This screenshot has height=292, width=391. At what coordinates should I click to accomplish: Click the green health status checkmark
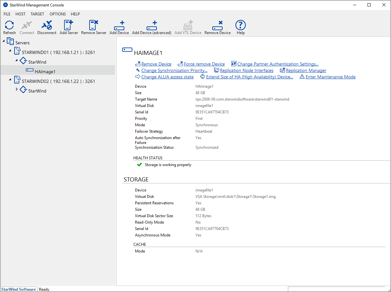coord(139,164)
